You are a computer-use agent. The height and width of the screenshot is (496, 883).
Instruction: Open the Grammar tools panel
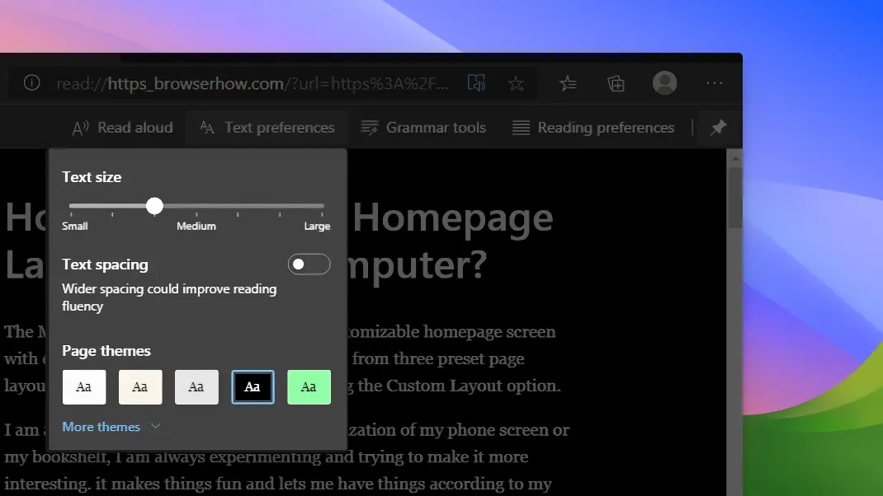(423, 127)
